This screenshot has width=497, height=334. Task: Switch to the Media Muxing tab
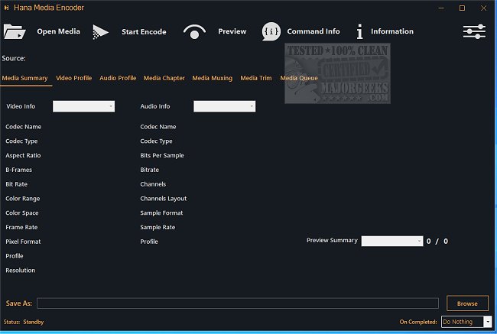point(212,78)
